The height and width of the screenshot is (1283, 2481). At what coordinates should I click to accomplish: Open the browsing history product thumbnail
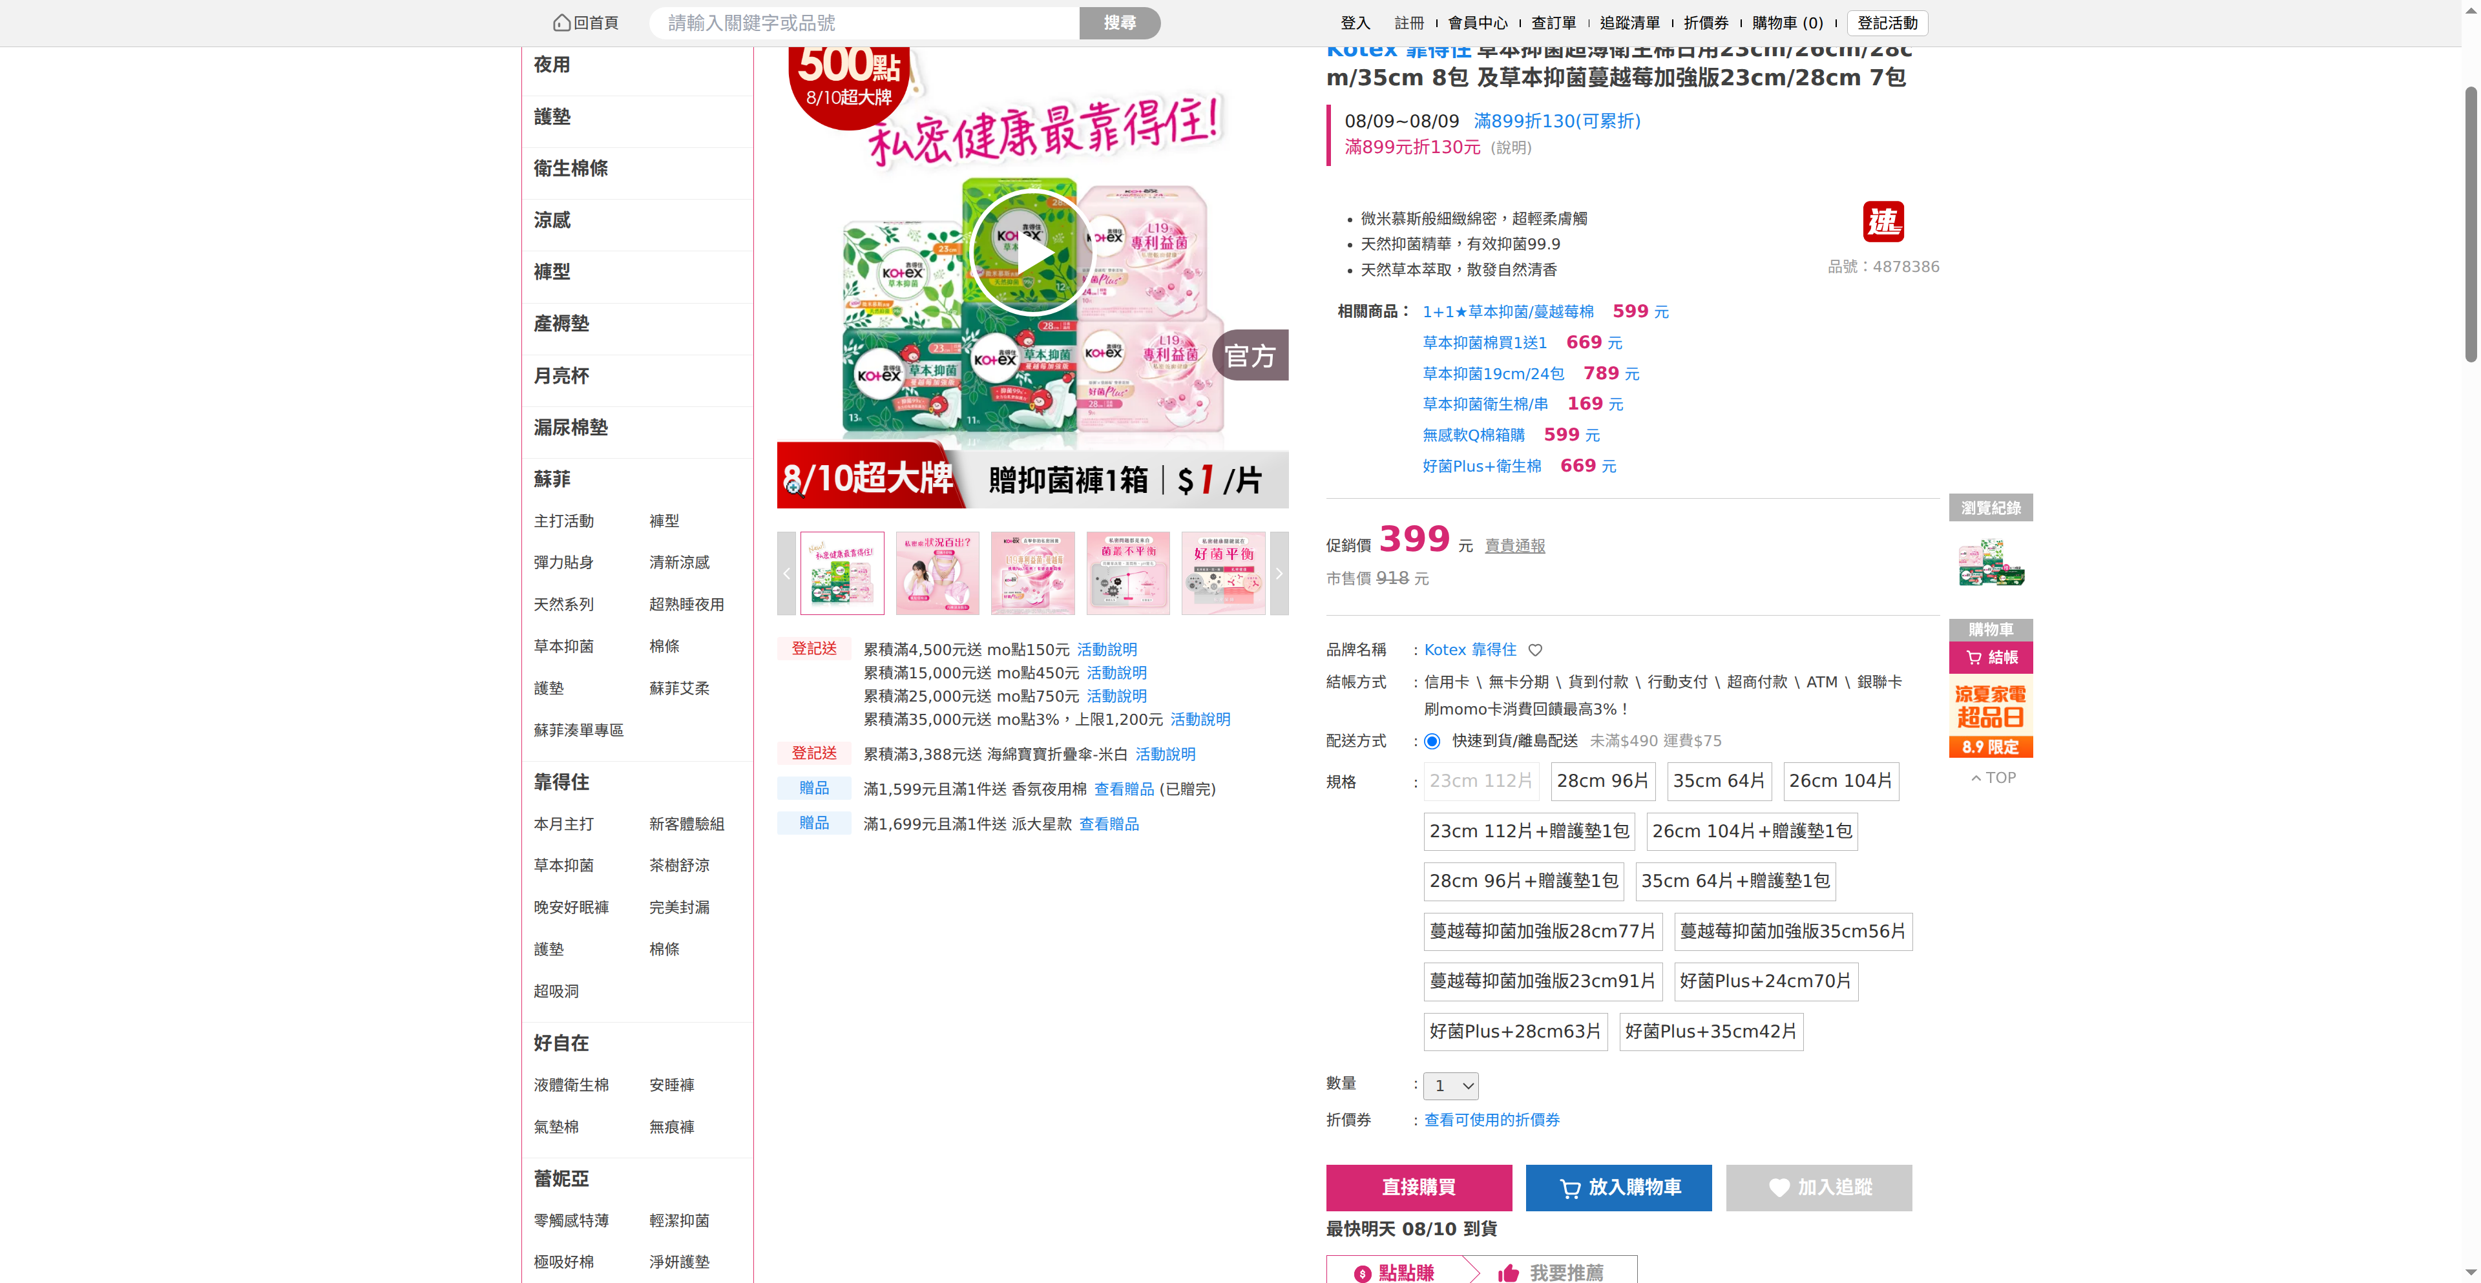tap(1991, 563)
